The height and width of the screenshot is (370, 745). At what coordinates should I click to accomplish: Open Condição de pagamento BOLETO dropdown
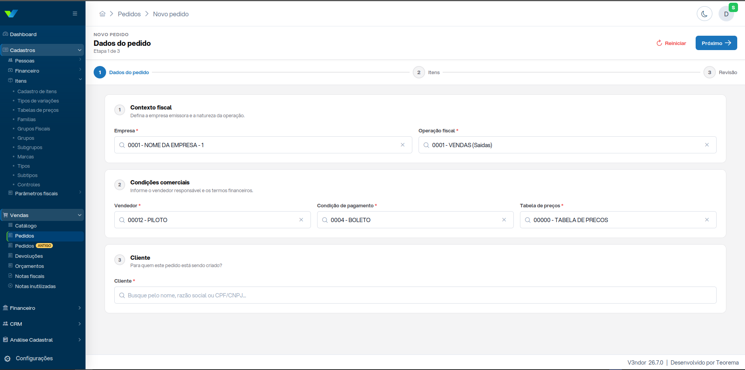(x=415, y=220)
